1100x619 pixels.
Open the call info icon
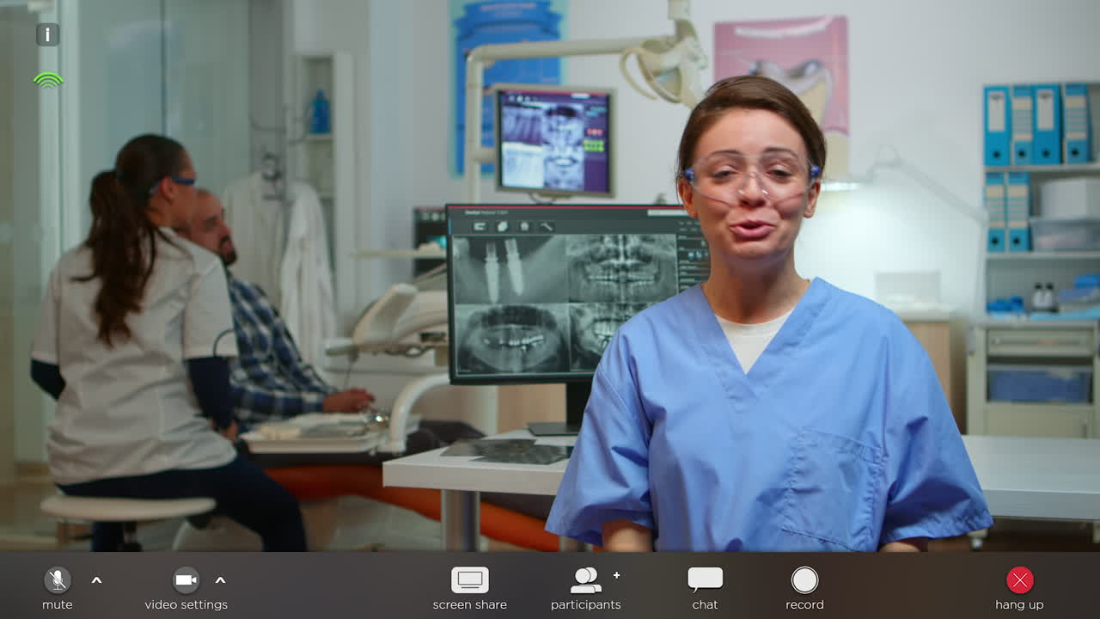pyautogui.click(x=48, y=34)
